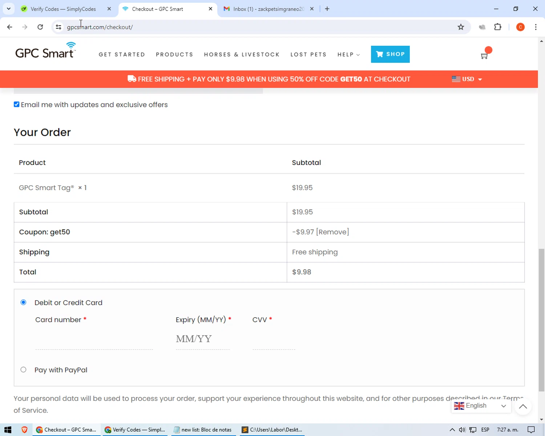Open Horses & Livestock menu item
The image size is (545, 436).
[242, 54]
